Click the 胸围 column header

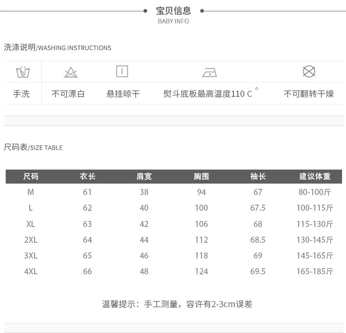201,177
